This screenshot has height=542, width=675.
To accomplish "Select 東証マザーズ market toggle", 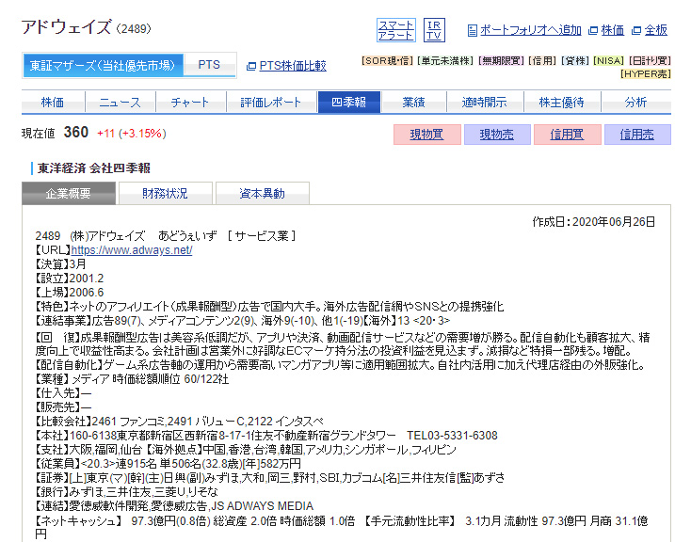I will [102, 66].
